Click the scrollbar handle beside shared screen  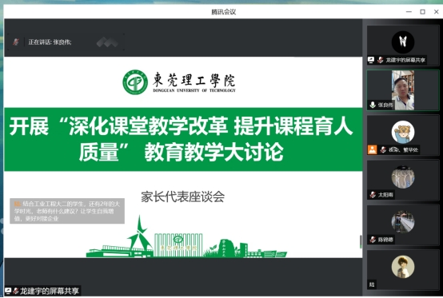(361, 241)
